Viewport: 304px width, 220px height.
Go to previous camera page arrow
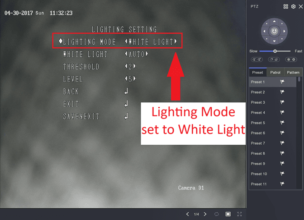(187, 214)
